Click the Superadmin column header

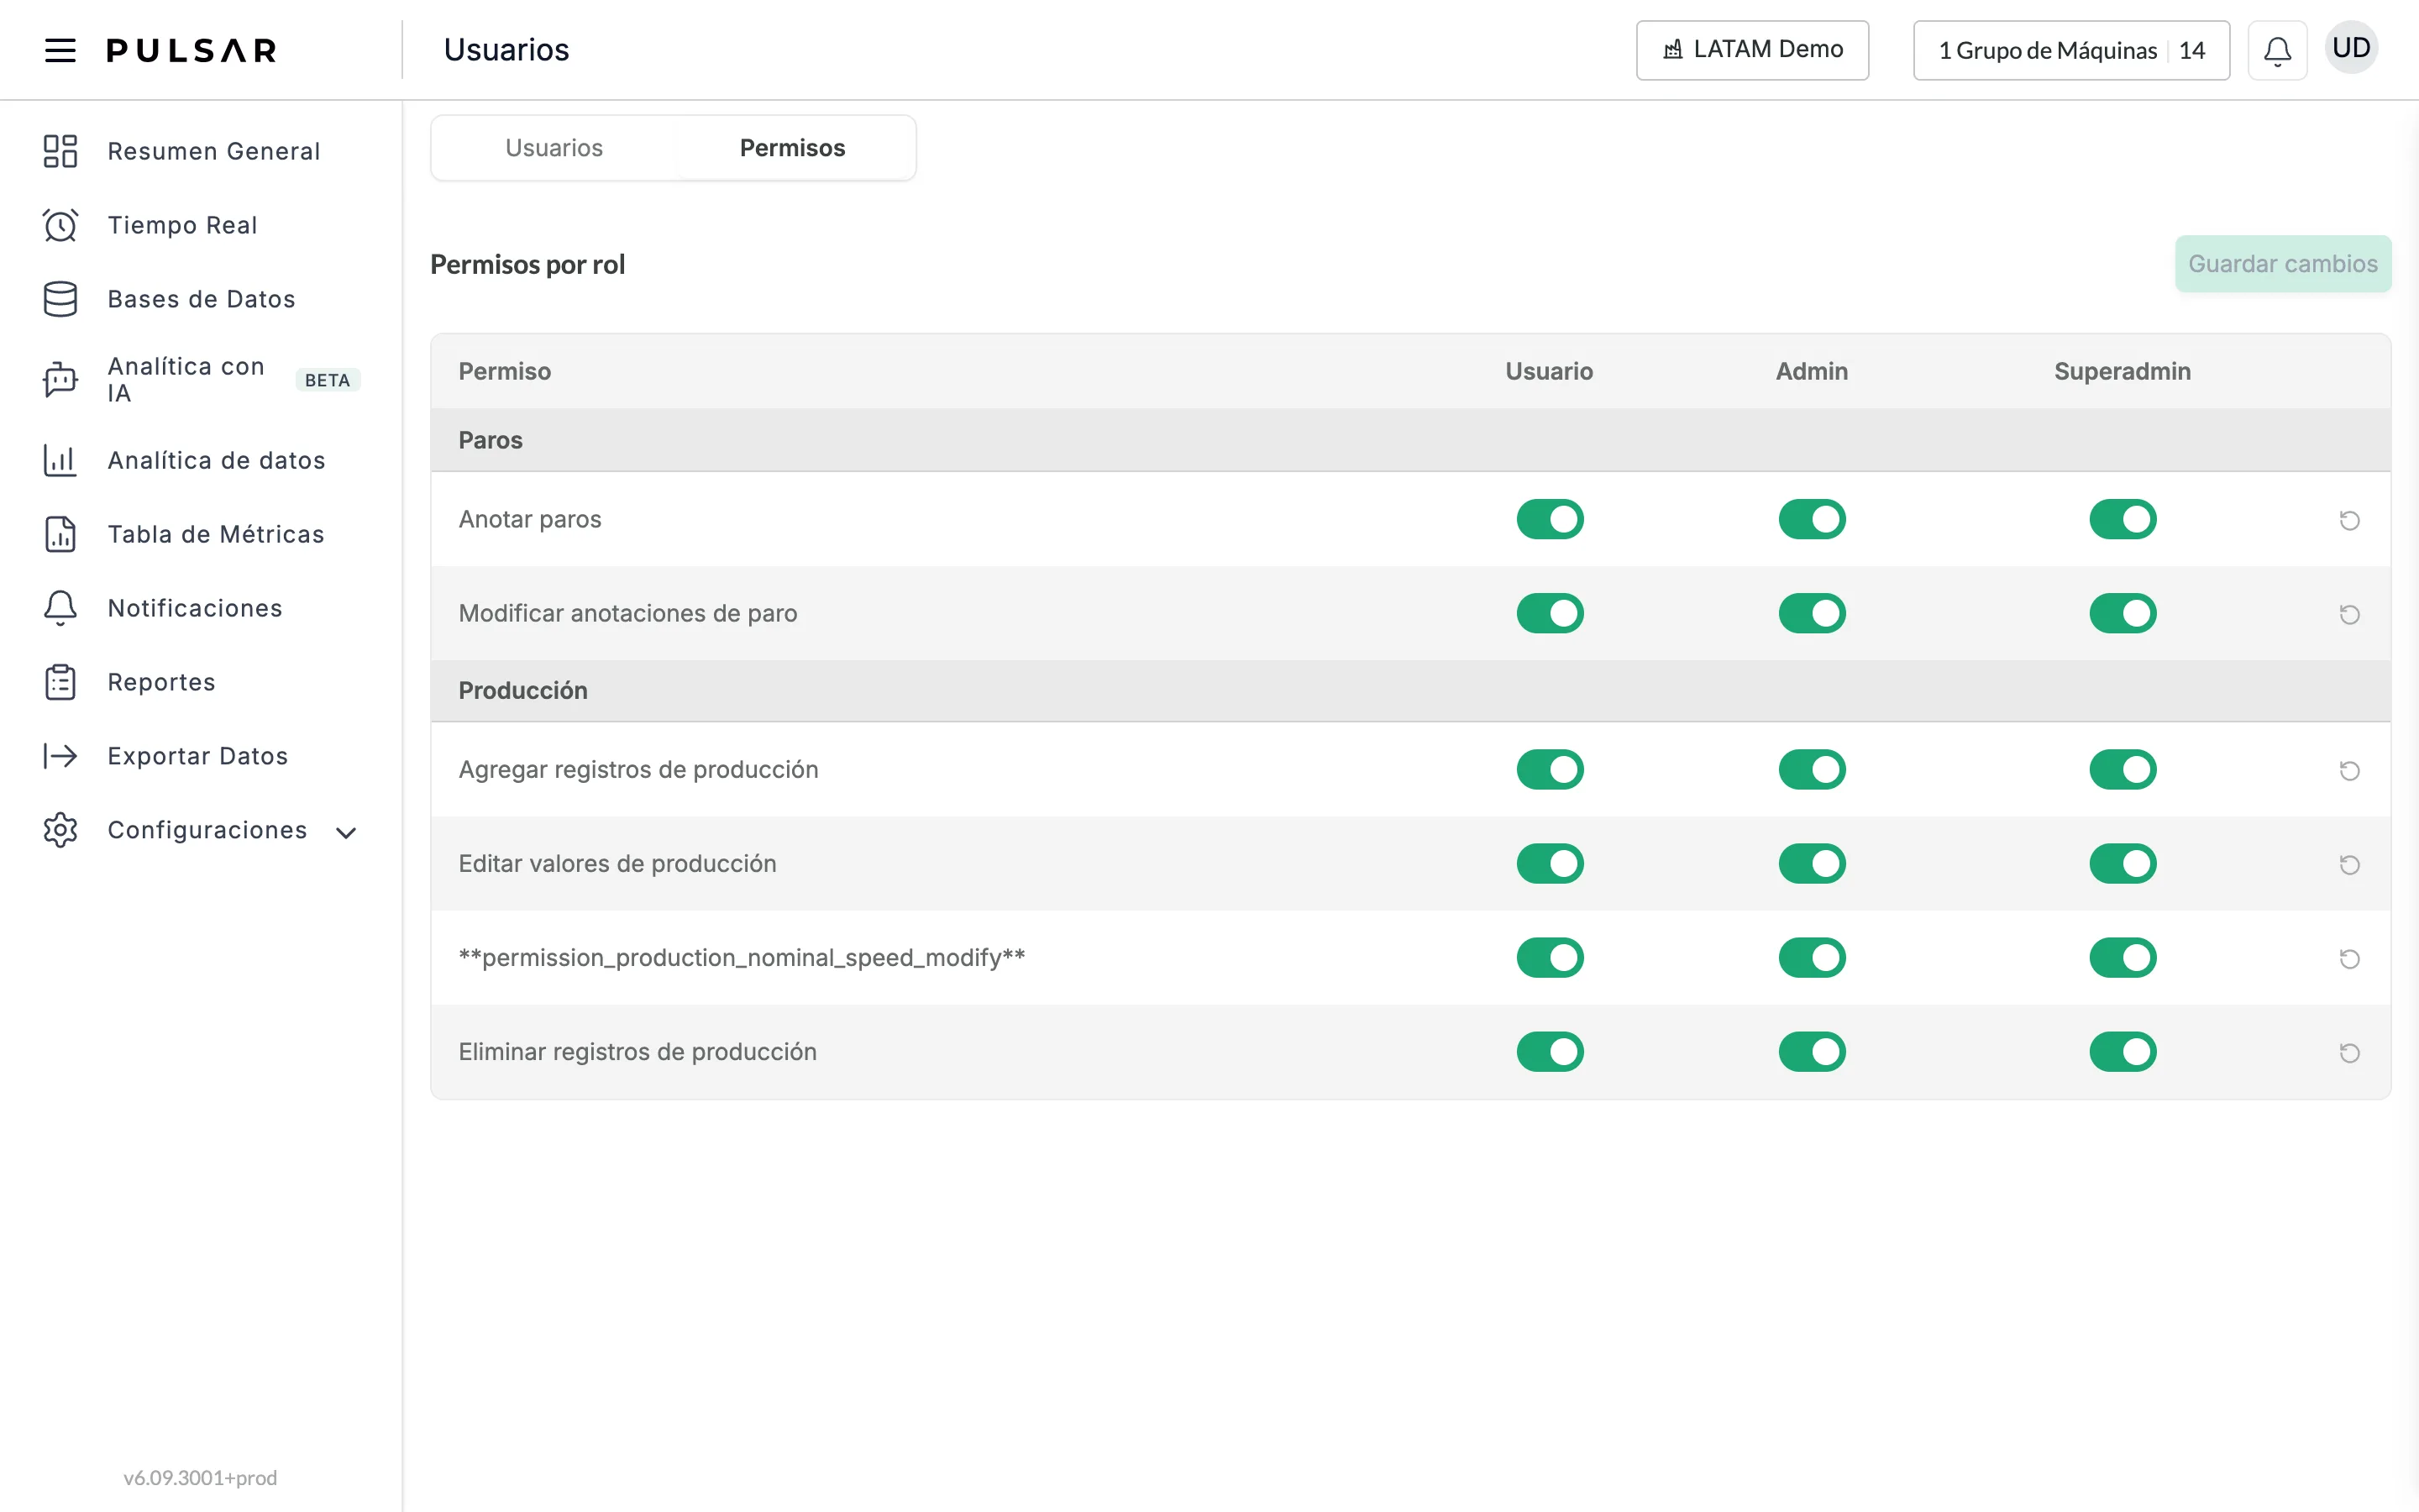point(2123,371)
